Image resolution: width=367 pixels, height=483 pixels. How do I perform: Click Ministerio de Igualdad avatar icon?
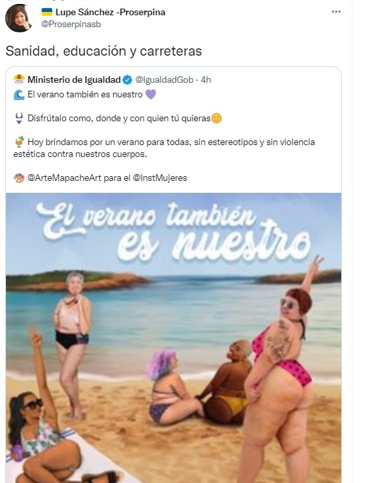(19, 80)
